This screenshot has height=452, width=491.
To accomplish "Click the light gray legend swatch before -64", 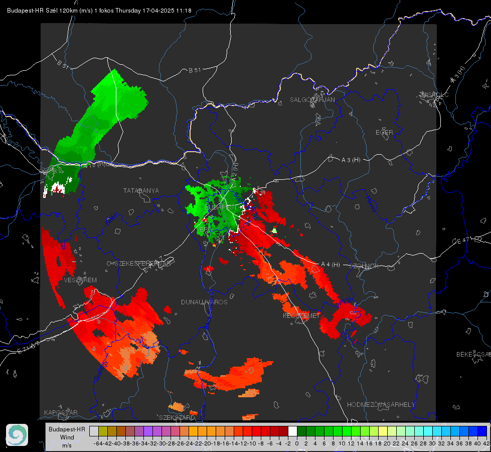I will (x=94, y=431).
